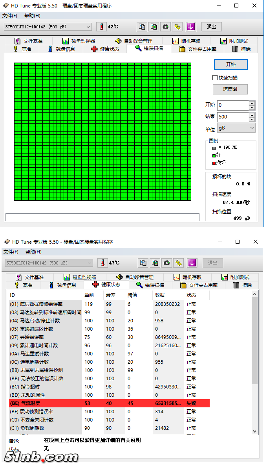Click the up arrow on the 开始 value spinner
The image size is (267, 466).
coord(252,103)
